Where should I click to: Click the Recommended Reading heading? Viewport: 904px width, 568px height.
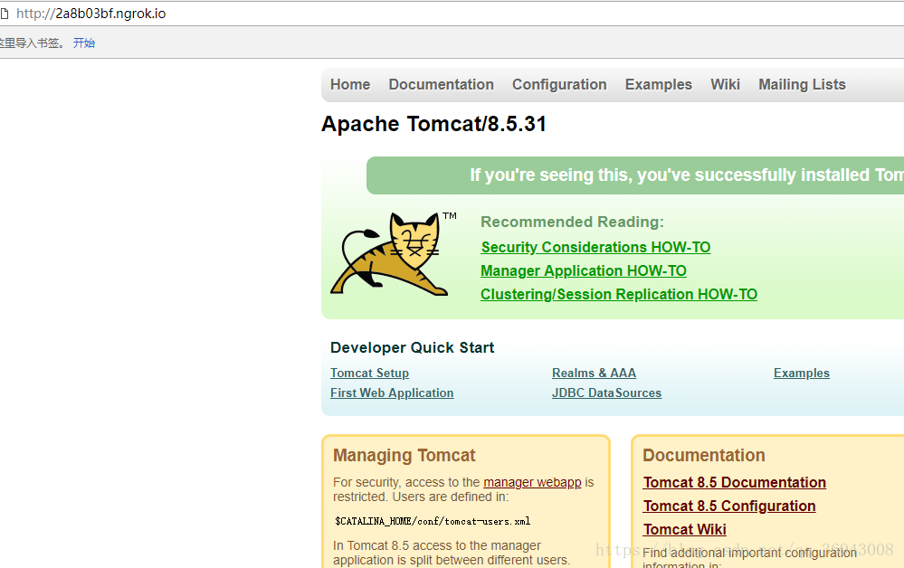pos(572,222)
